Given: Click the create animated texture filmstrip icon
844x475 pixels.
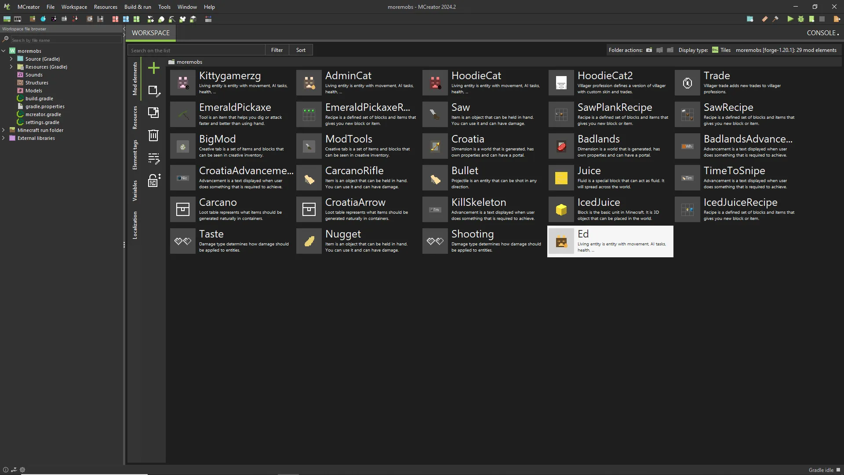Looking at the screenshot, I should coord(18,19).
